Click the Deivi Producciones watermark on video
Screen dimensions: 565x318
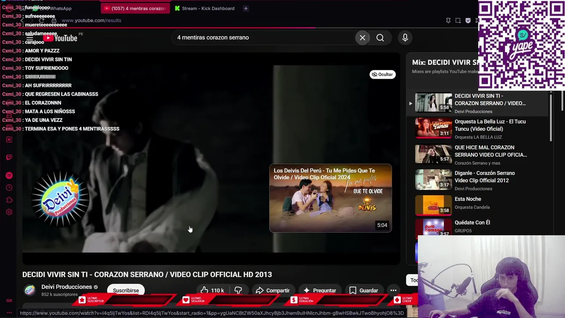click(60, 200)
